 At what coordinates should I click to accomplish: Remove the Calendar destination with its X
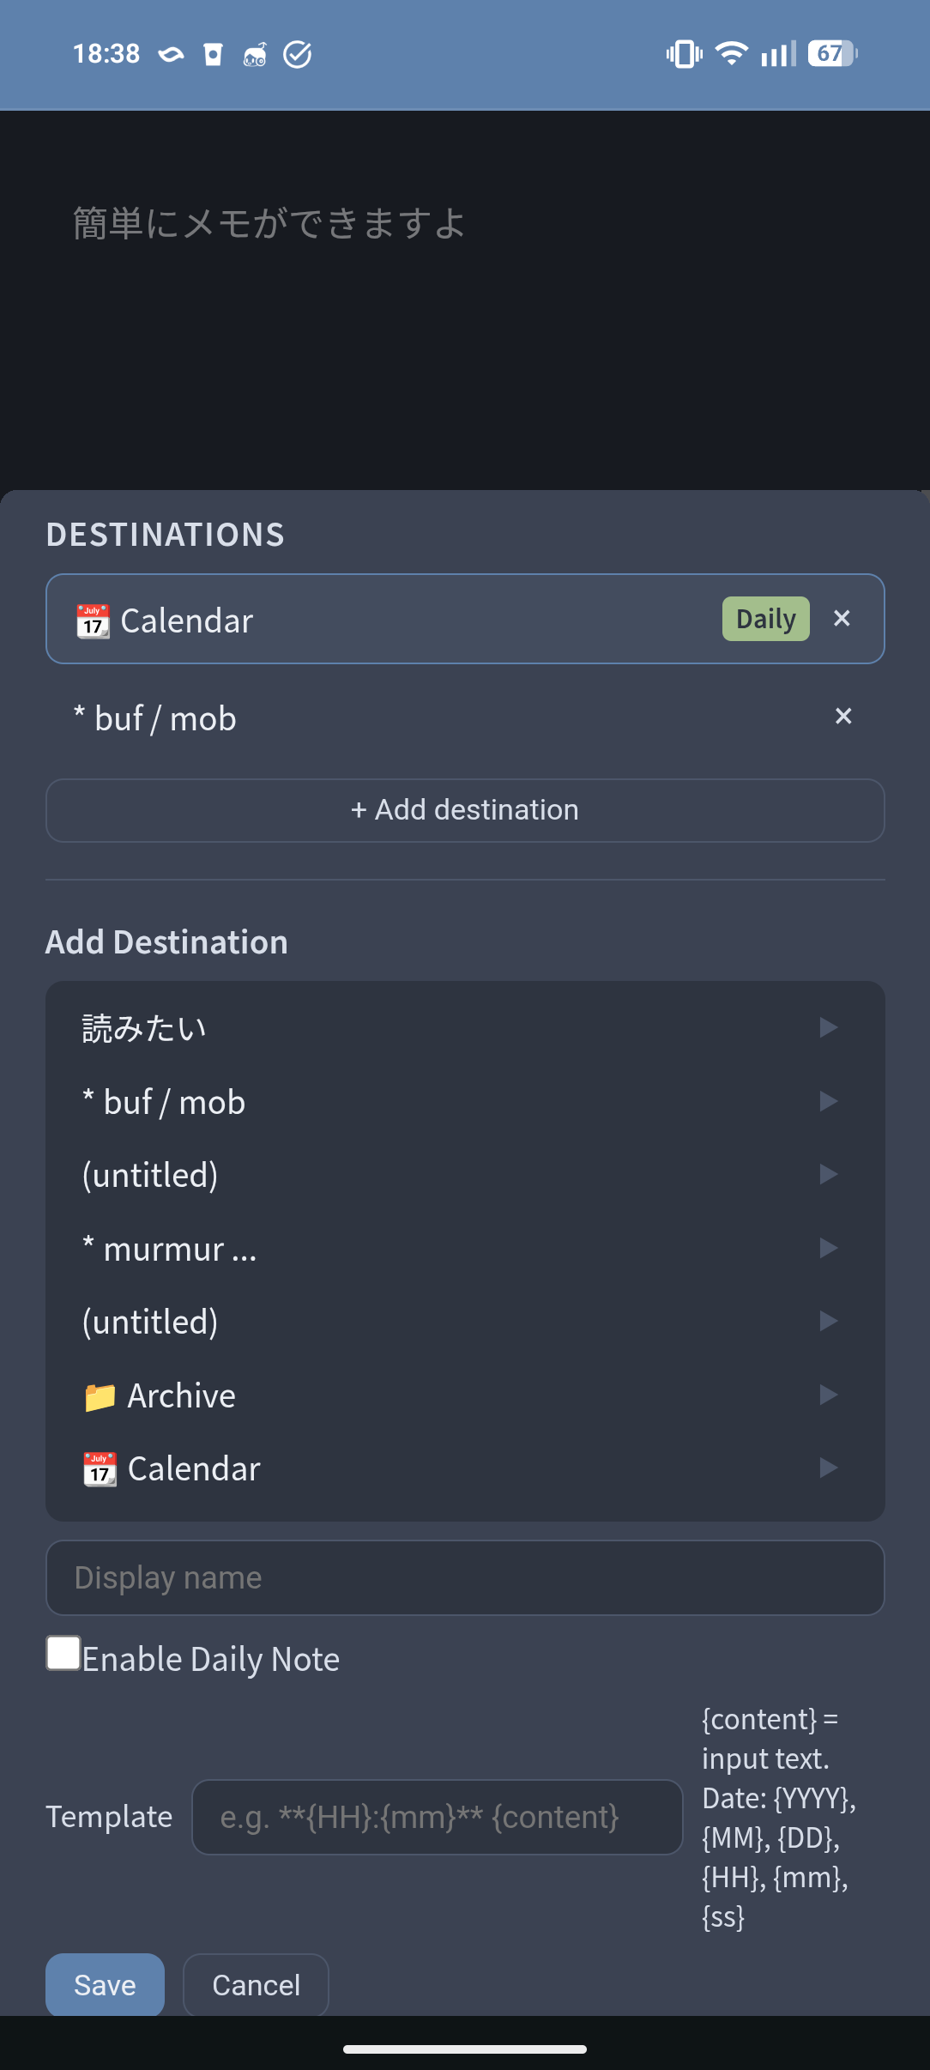tap(842, 619)
